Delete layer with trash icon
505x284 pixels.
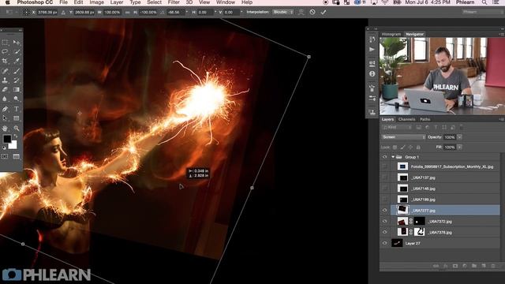pyautogui.click(x=493, y=266)
